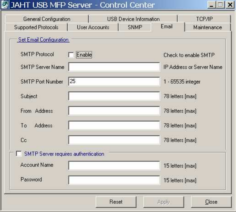The height and width of the screenshot is (212, 236).
Task: Go to the User Accounts tab
Action: coord(93,27)
